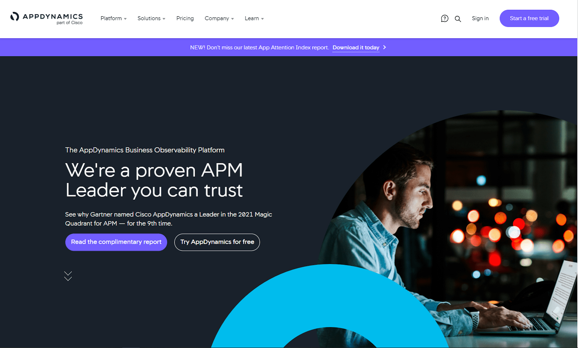Click Try AppDynamics for free button

point(217,242)
